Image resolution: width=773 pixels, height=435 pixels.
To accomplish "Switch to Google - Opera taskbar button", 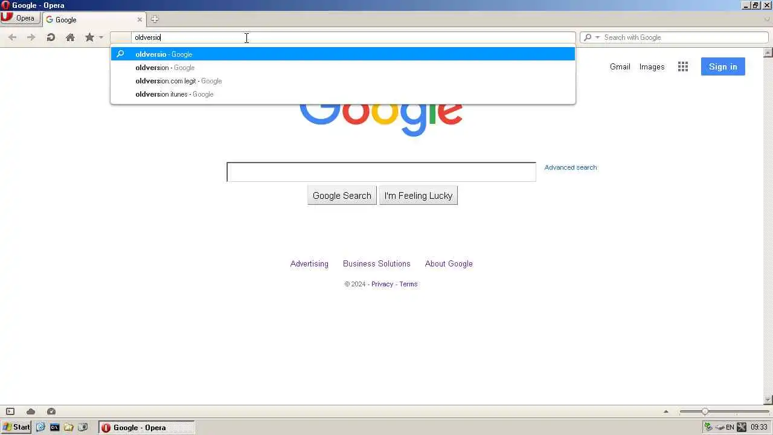I will coord(147,427).
